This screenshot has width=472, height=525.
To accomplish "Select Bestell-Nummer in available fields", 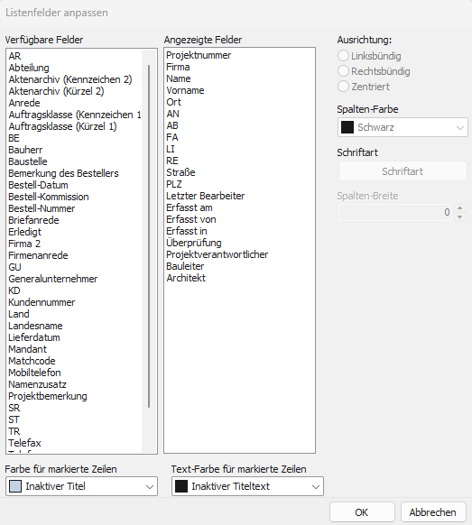I will tap(42, 208).
